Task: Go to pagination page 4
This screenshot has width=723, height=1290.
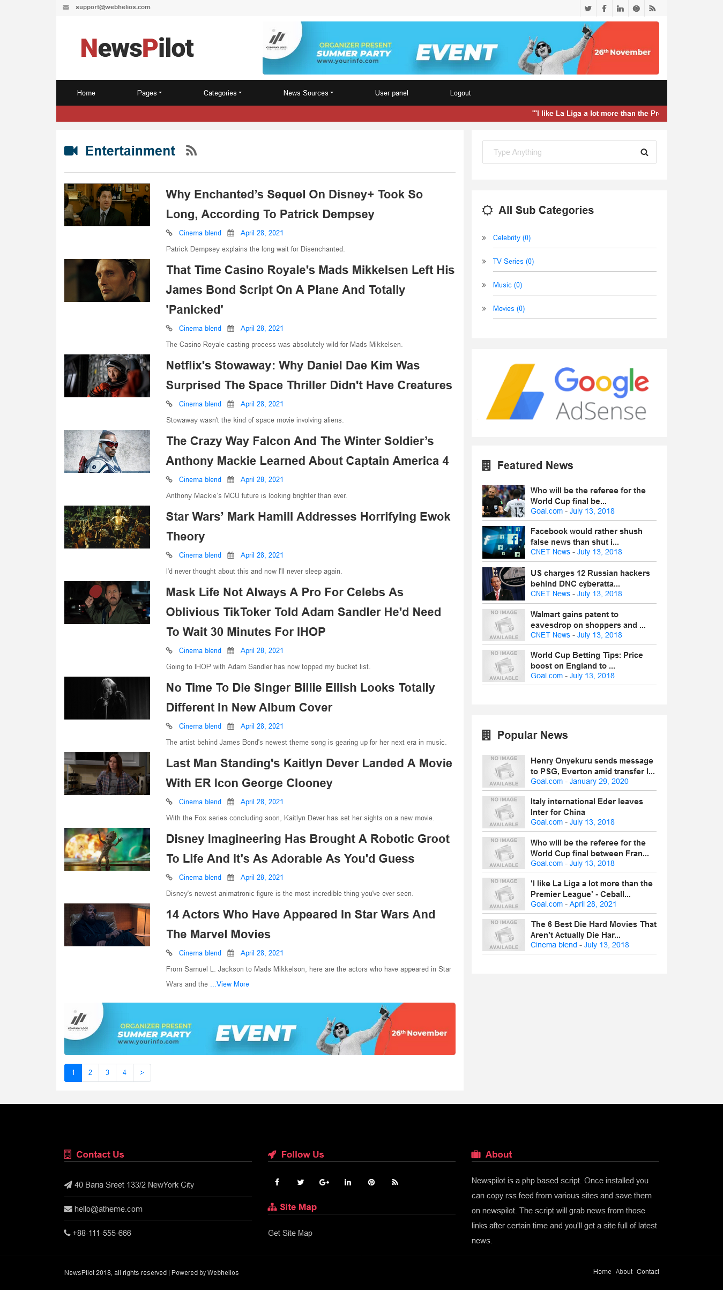Action: pos(124,1072)
